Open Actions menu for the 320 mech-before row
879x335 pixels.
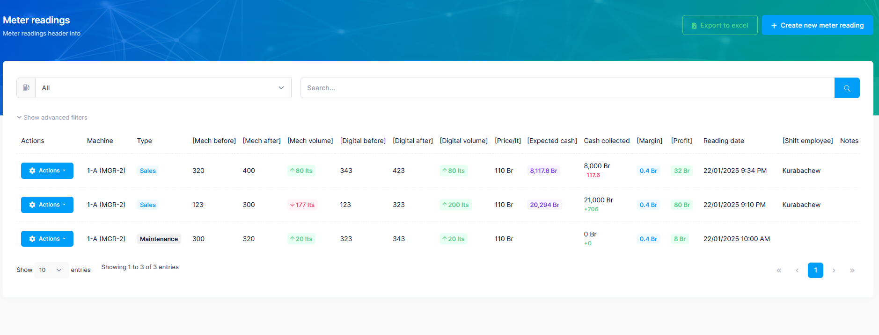(x=47, y=171)
